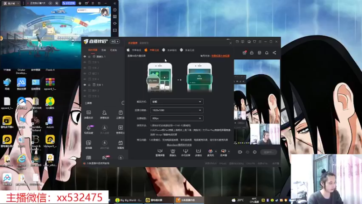Close the phone screen-casting dialog
Image resolution: width=362 pixels, height=204 pixels.
[x=230, y=43]
